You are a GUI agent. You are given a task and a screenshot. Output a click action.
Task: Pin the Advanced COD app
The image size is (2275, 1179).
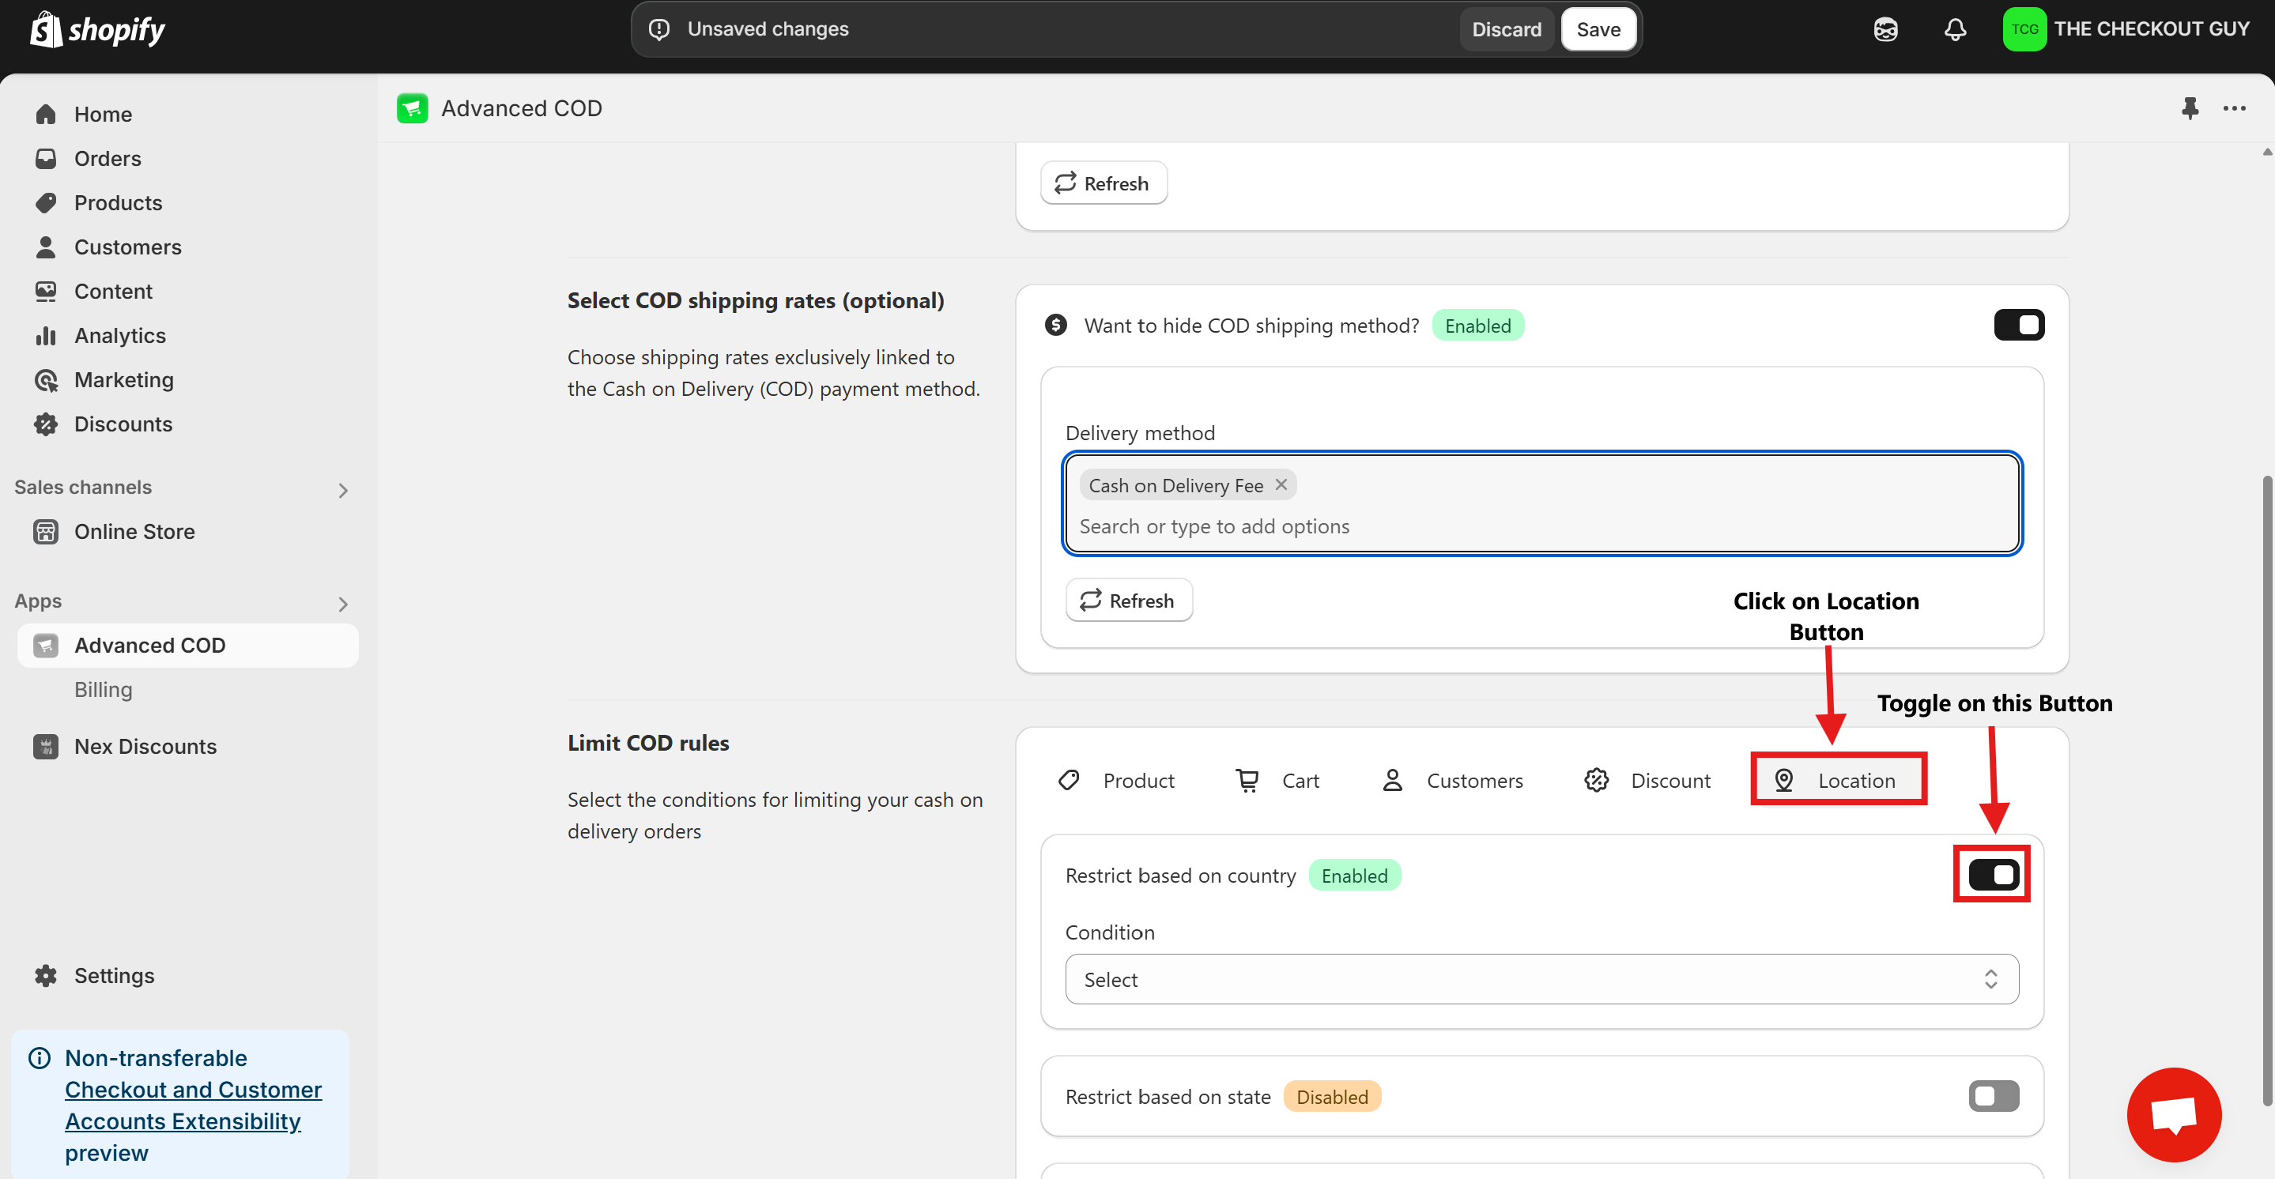point(2190,107)
